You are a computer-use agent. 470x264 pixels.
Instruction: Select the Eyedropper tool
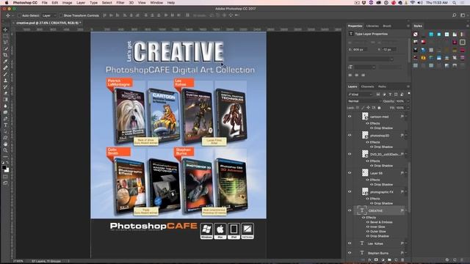pyautogui.click(x=5, y=62)
